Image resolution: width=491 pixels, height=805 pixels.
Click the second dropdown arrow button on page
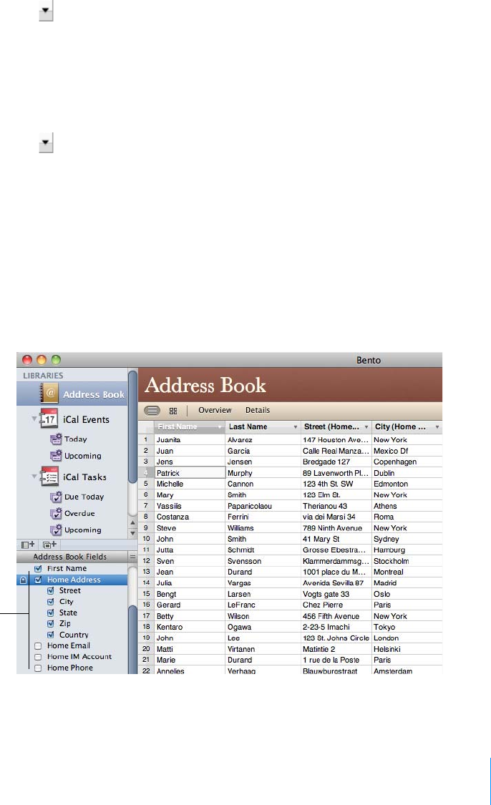[47, 142]
